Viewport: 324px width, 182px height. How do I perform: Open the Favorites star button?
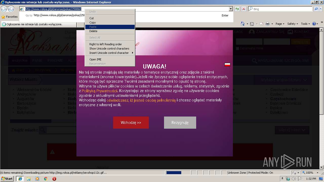10,17
